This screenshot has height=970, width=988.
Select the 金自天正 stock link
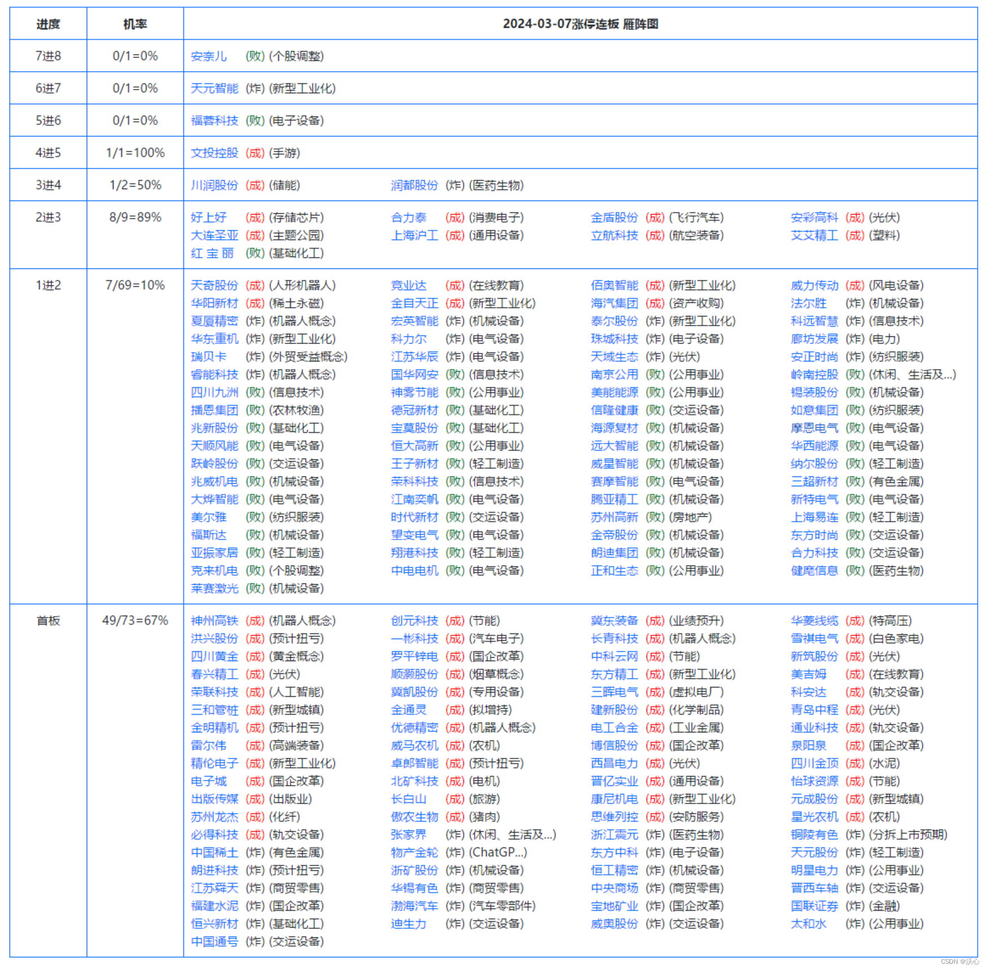(x=415, y=303)
